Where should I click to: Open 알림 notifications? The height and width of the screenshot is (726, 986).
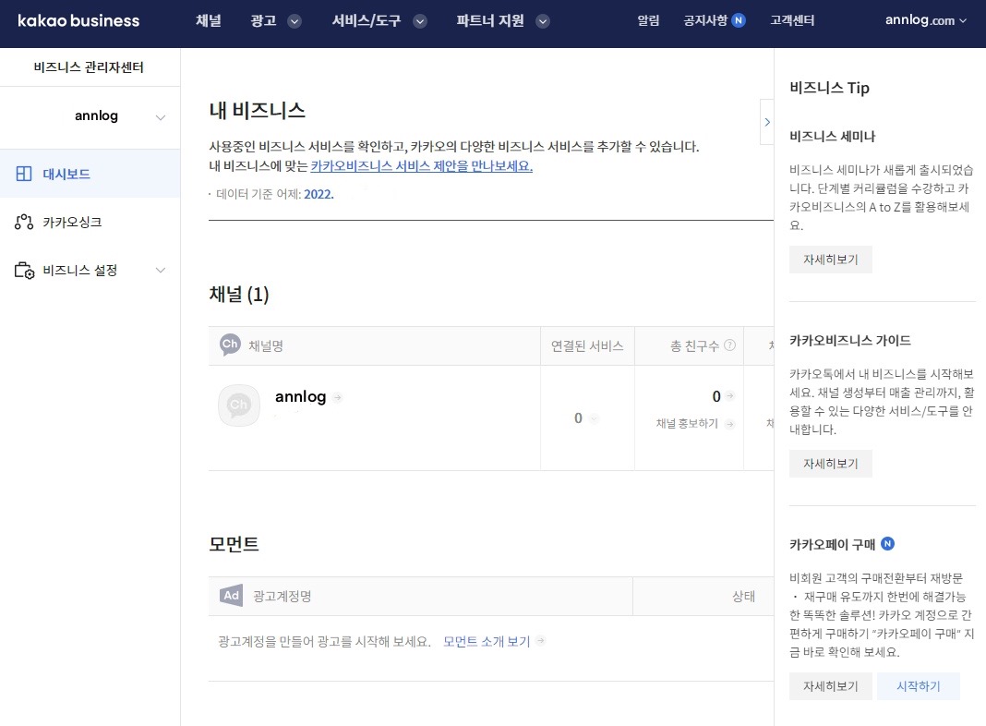click(x=648, y=20)
